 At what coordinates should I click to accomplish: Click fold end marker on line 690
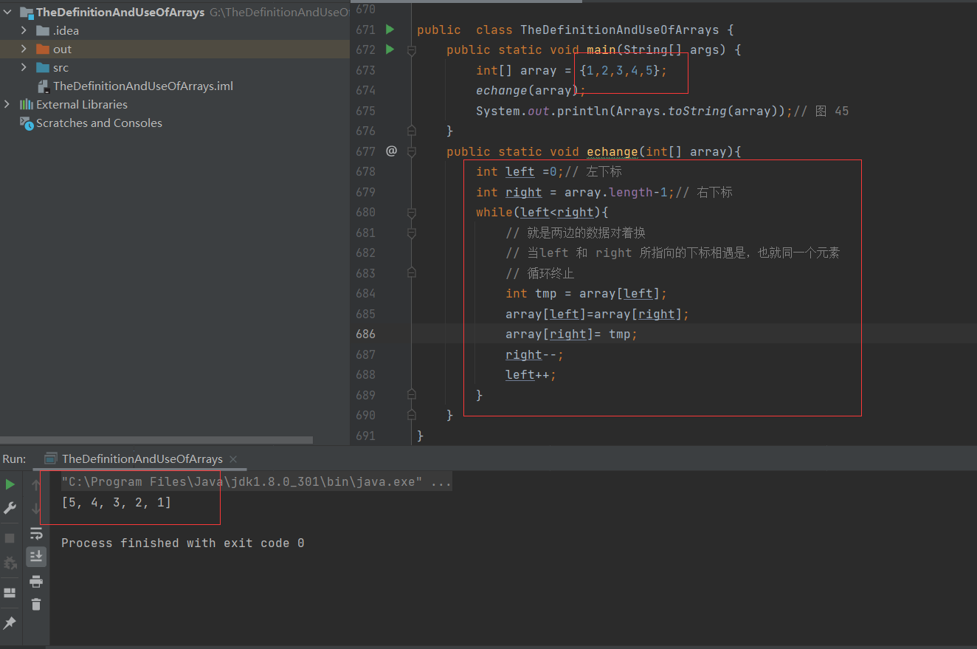coord(412,415)
